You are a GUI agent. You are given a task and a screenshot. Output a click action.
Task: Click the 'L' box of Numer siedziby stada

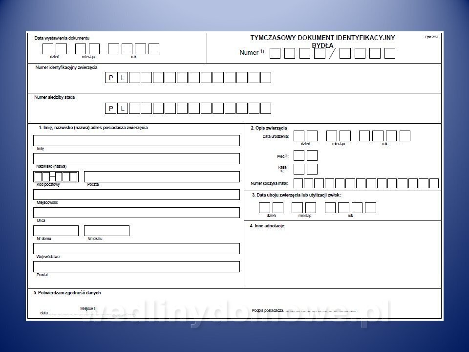click(x=123, y=108)
